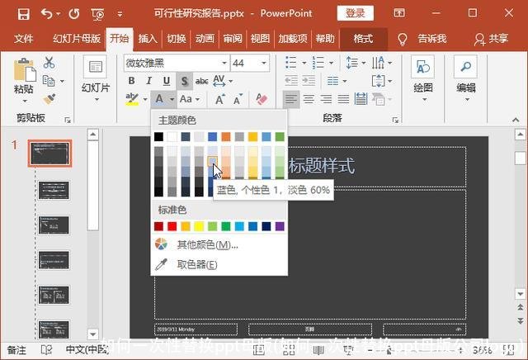Click the Numbering list icon
Image resolution: width=528 pixels, height=360 pixels.
coord(318,63)
